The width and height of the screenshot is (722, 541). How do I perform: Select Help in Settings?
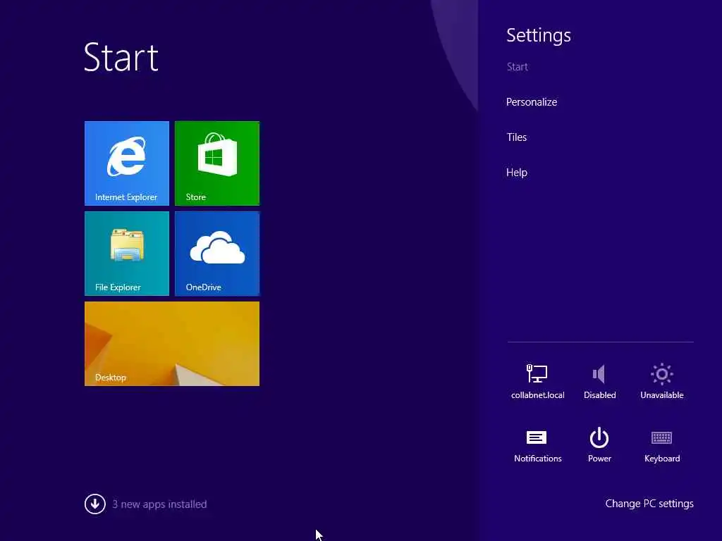[x=517, y=173]
